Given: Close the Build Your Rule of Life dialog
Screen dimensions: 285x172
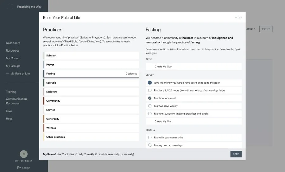Looking at the screenshot, I should 238,17.
